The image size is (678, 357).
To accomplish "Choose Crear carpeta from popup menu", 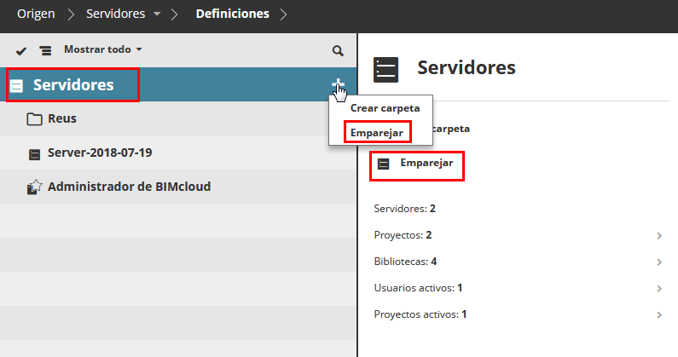I will click(385, 108).
